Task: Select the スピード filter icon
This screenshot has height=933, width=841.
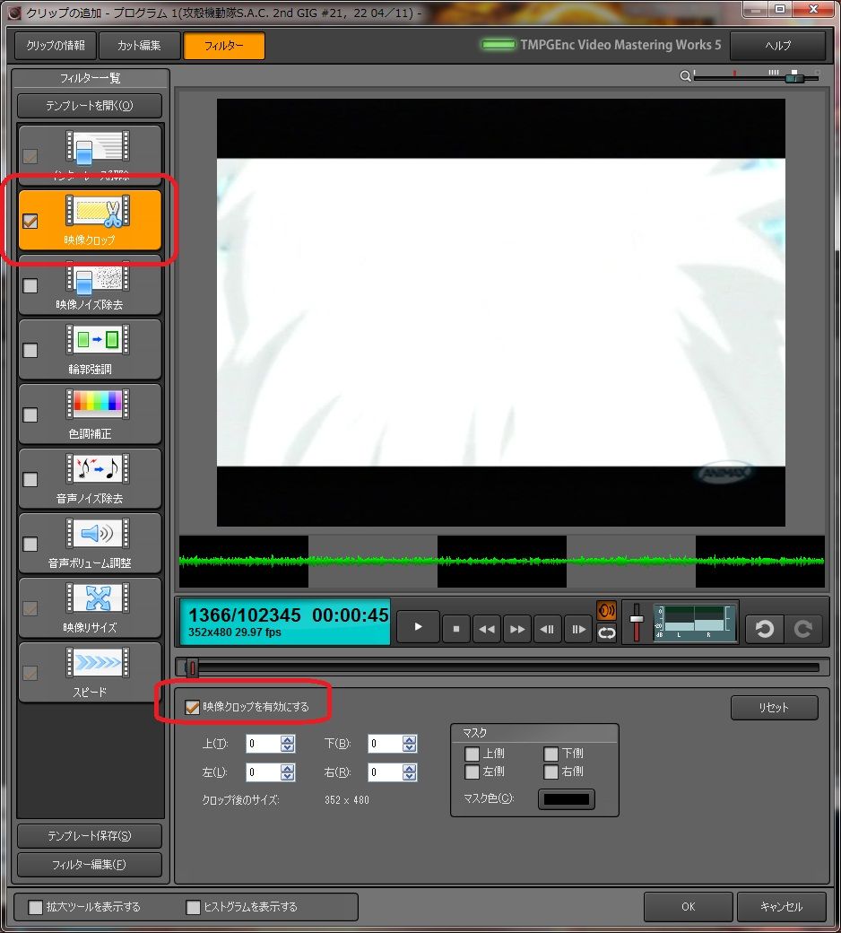Action: pos(98,663)
